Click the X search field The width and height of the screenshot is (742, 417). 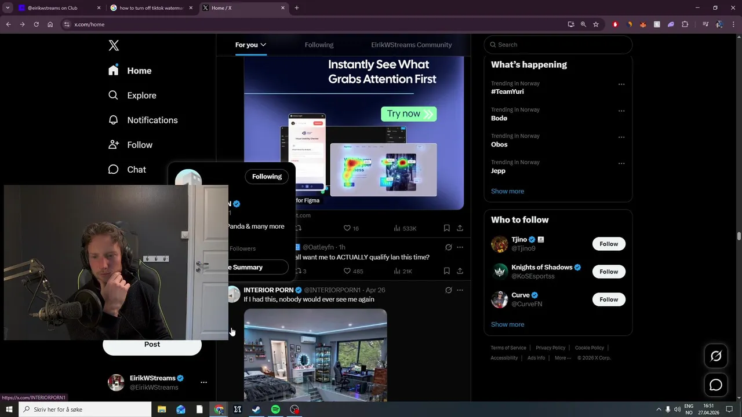558,45
